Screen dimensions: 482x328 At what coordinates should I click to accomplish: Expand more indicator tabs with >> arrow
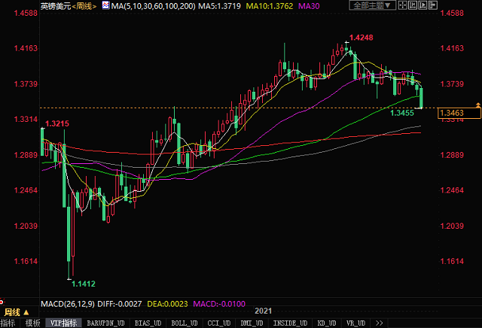tap(377, 322)
